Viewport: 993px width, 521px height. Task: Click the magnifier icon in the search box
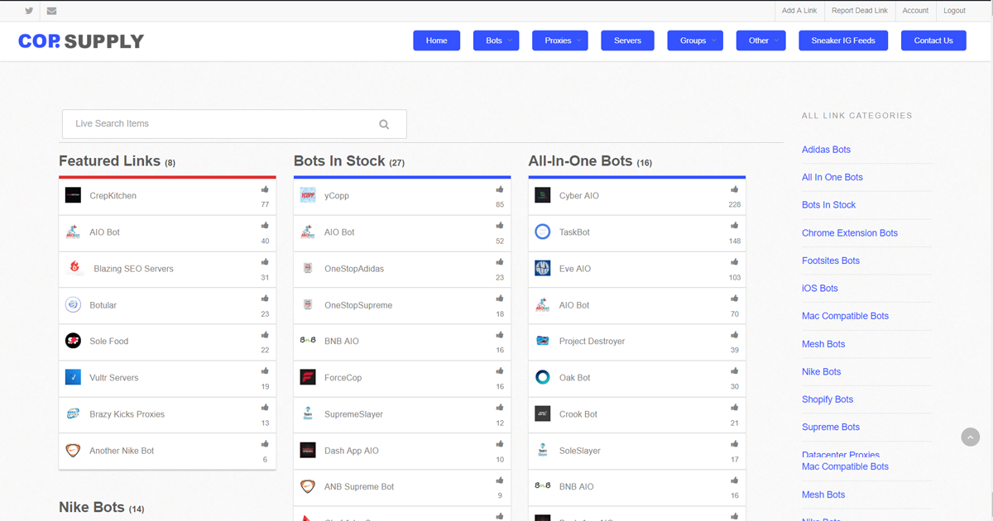click(x=384, y=124)
